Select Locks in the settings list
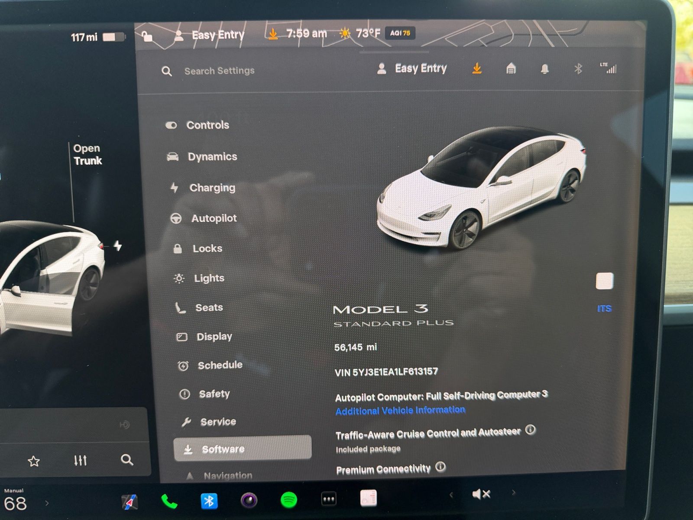 click(x=198, y=248)
